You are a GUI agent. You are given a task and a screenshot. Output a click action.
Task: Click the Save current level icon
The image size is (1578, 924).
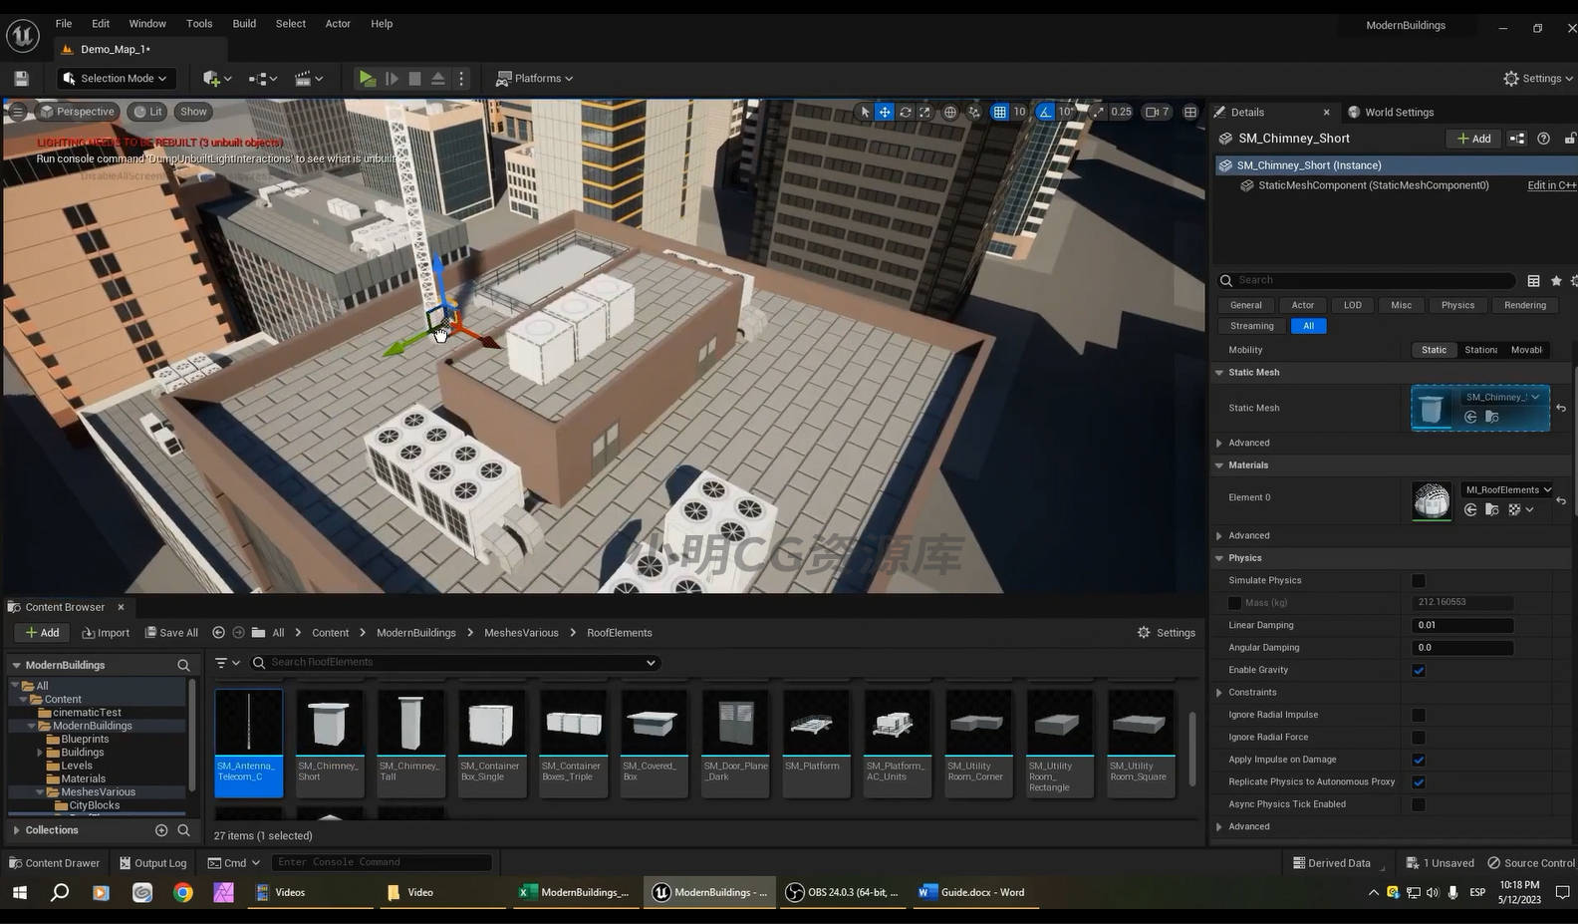pos(21,79)
